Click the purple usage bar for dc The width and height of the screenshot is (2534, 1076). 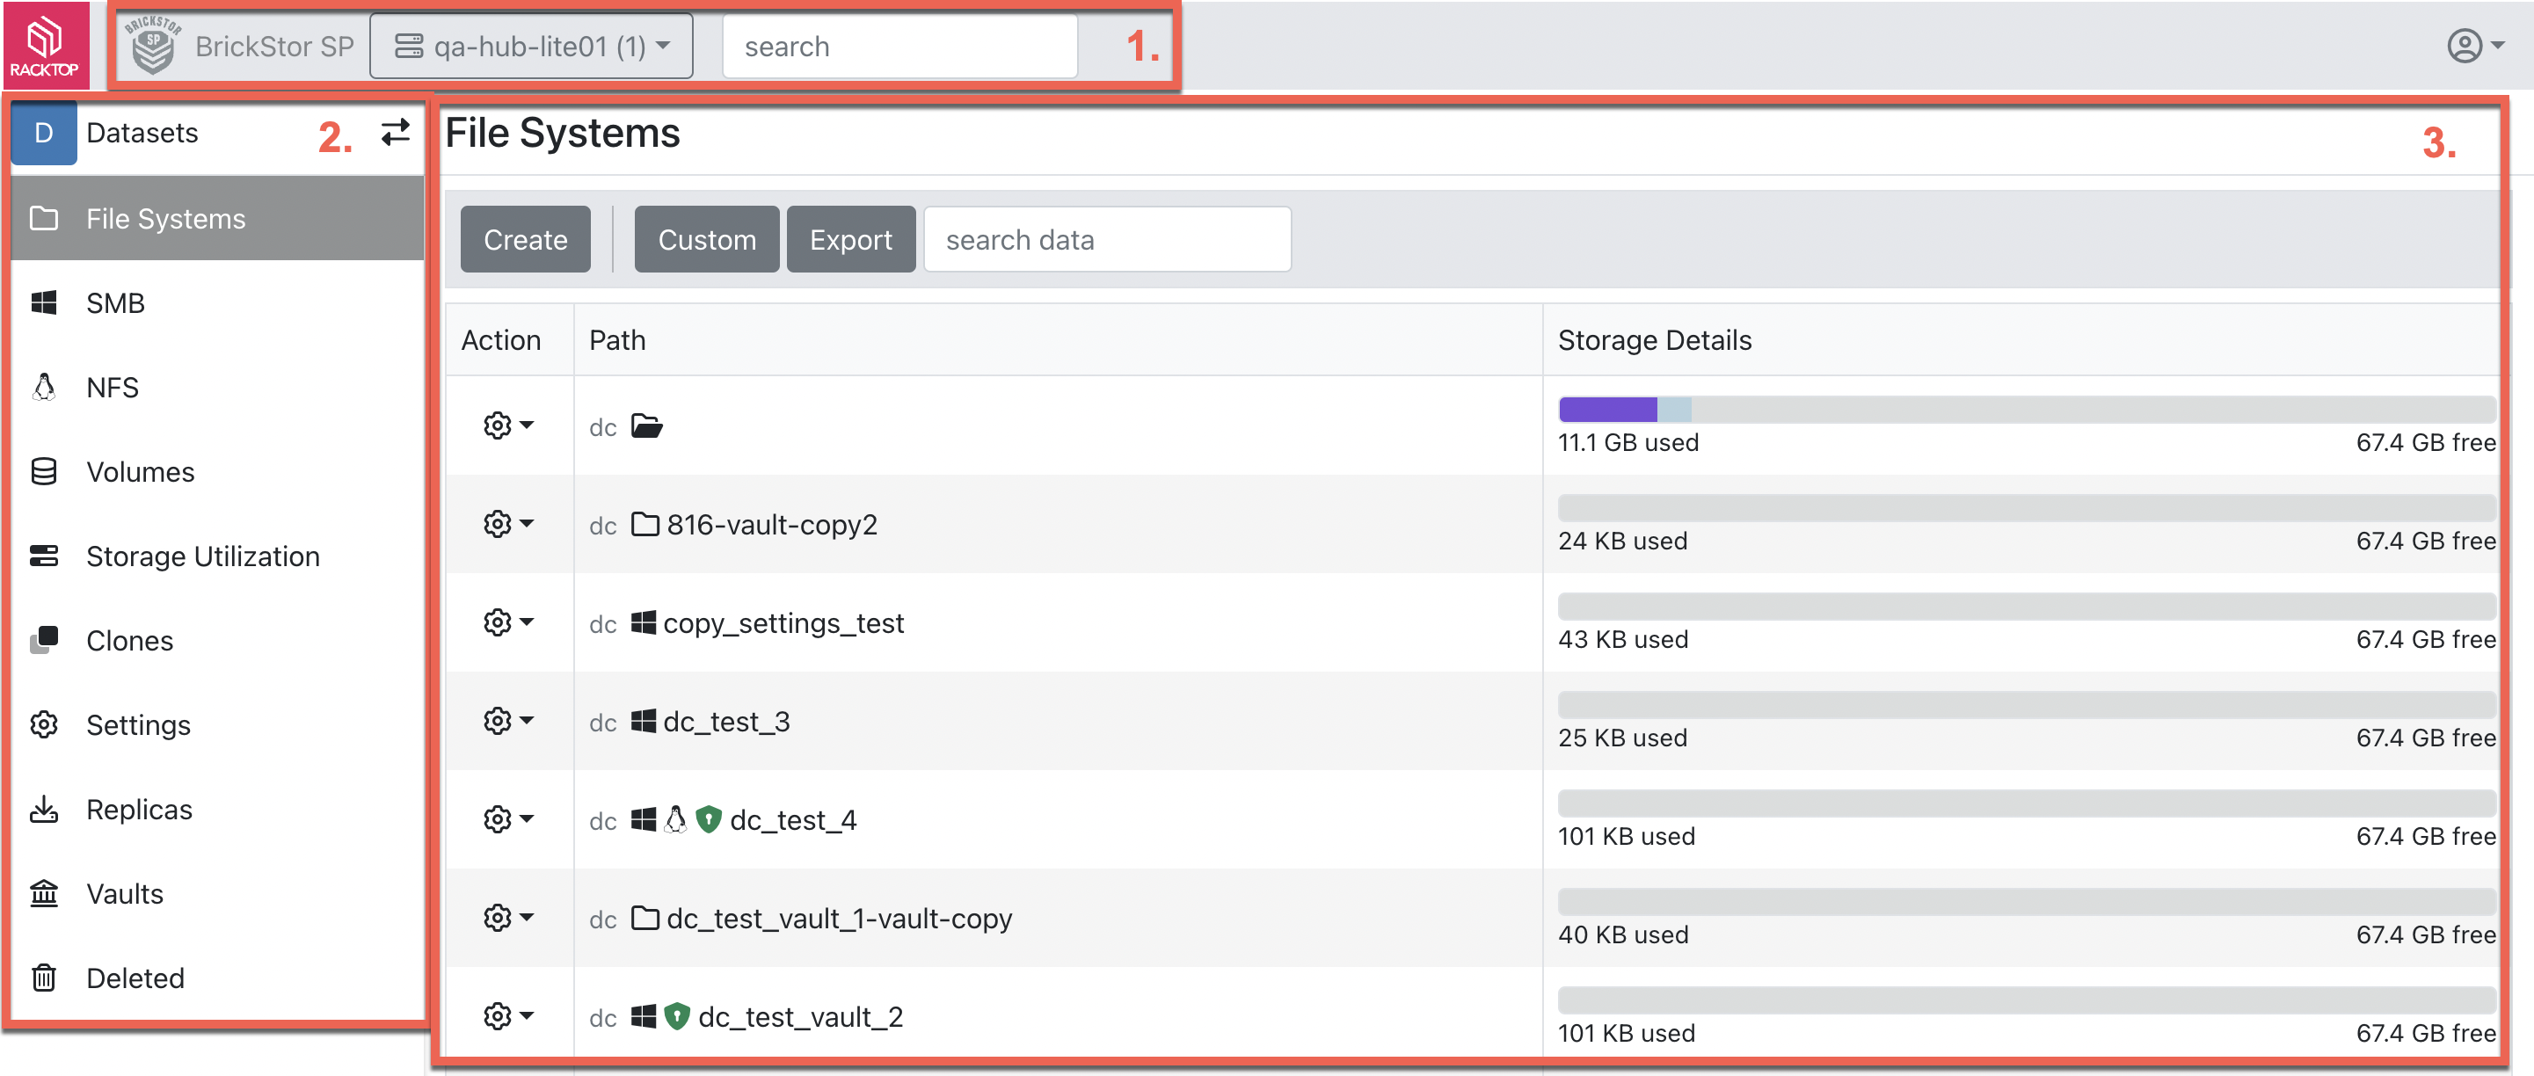tap(1606, 407)
